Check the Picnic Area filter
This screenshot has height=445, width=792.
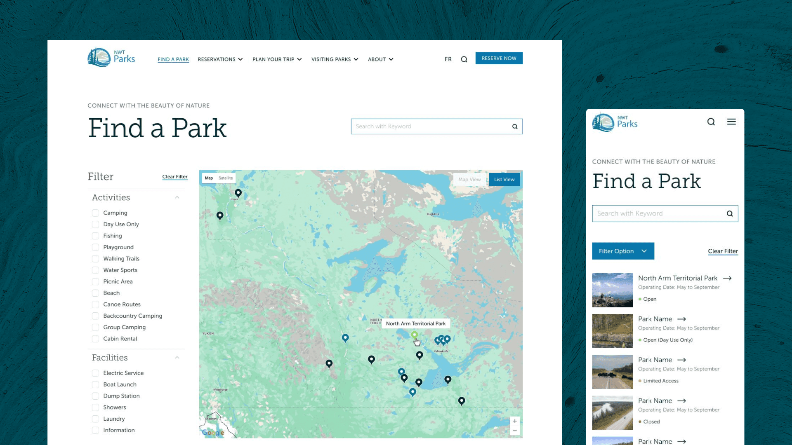[95, 281]
